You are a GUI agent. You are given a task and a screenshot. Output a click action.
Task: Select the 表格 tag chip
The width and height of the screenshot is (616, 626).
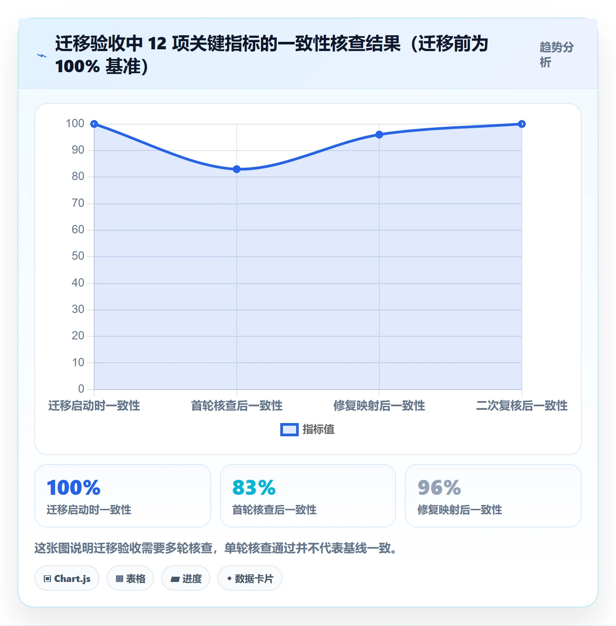pos(130,578)
